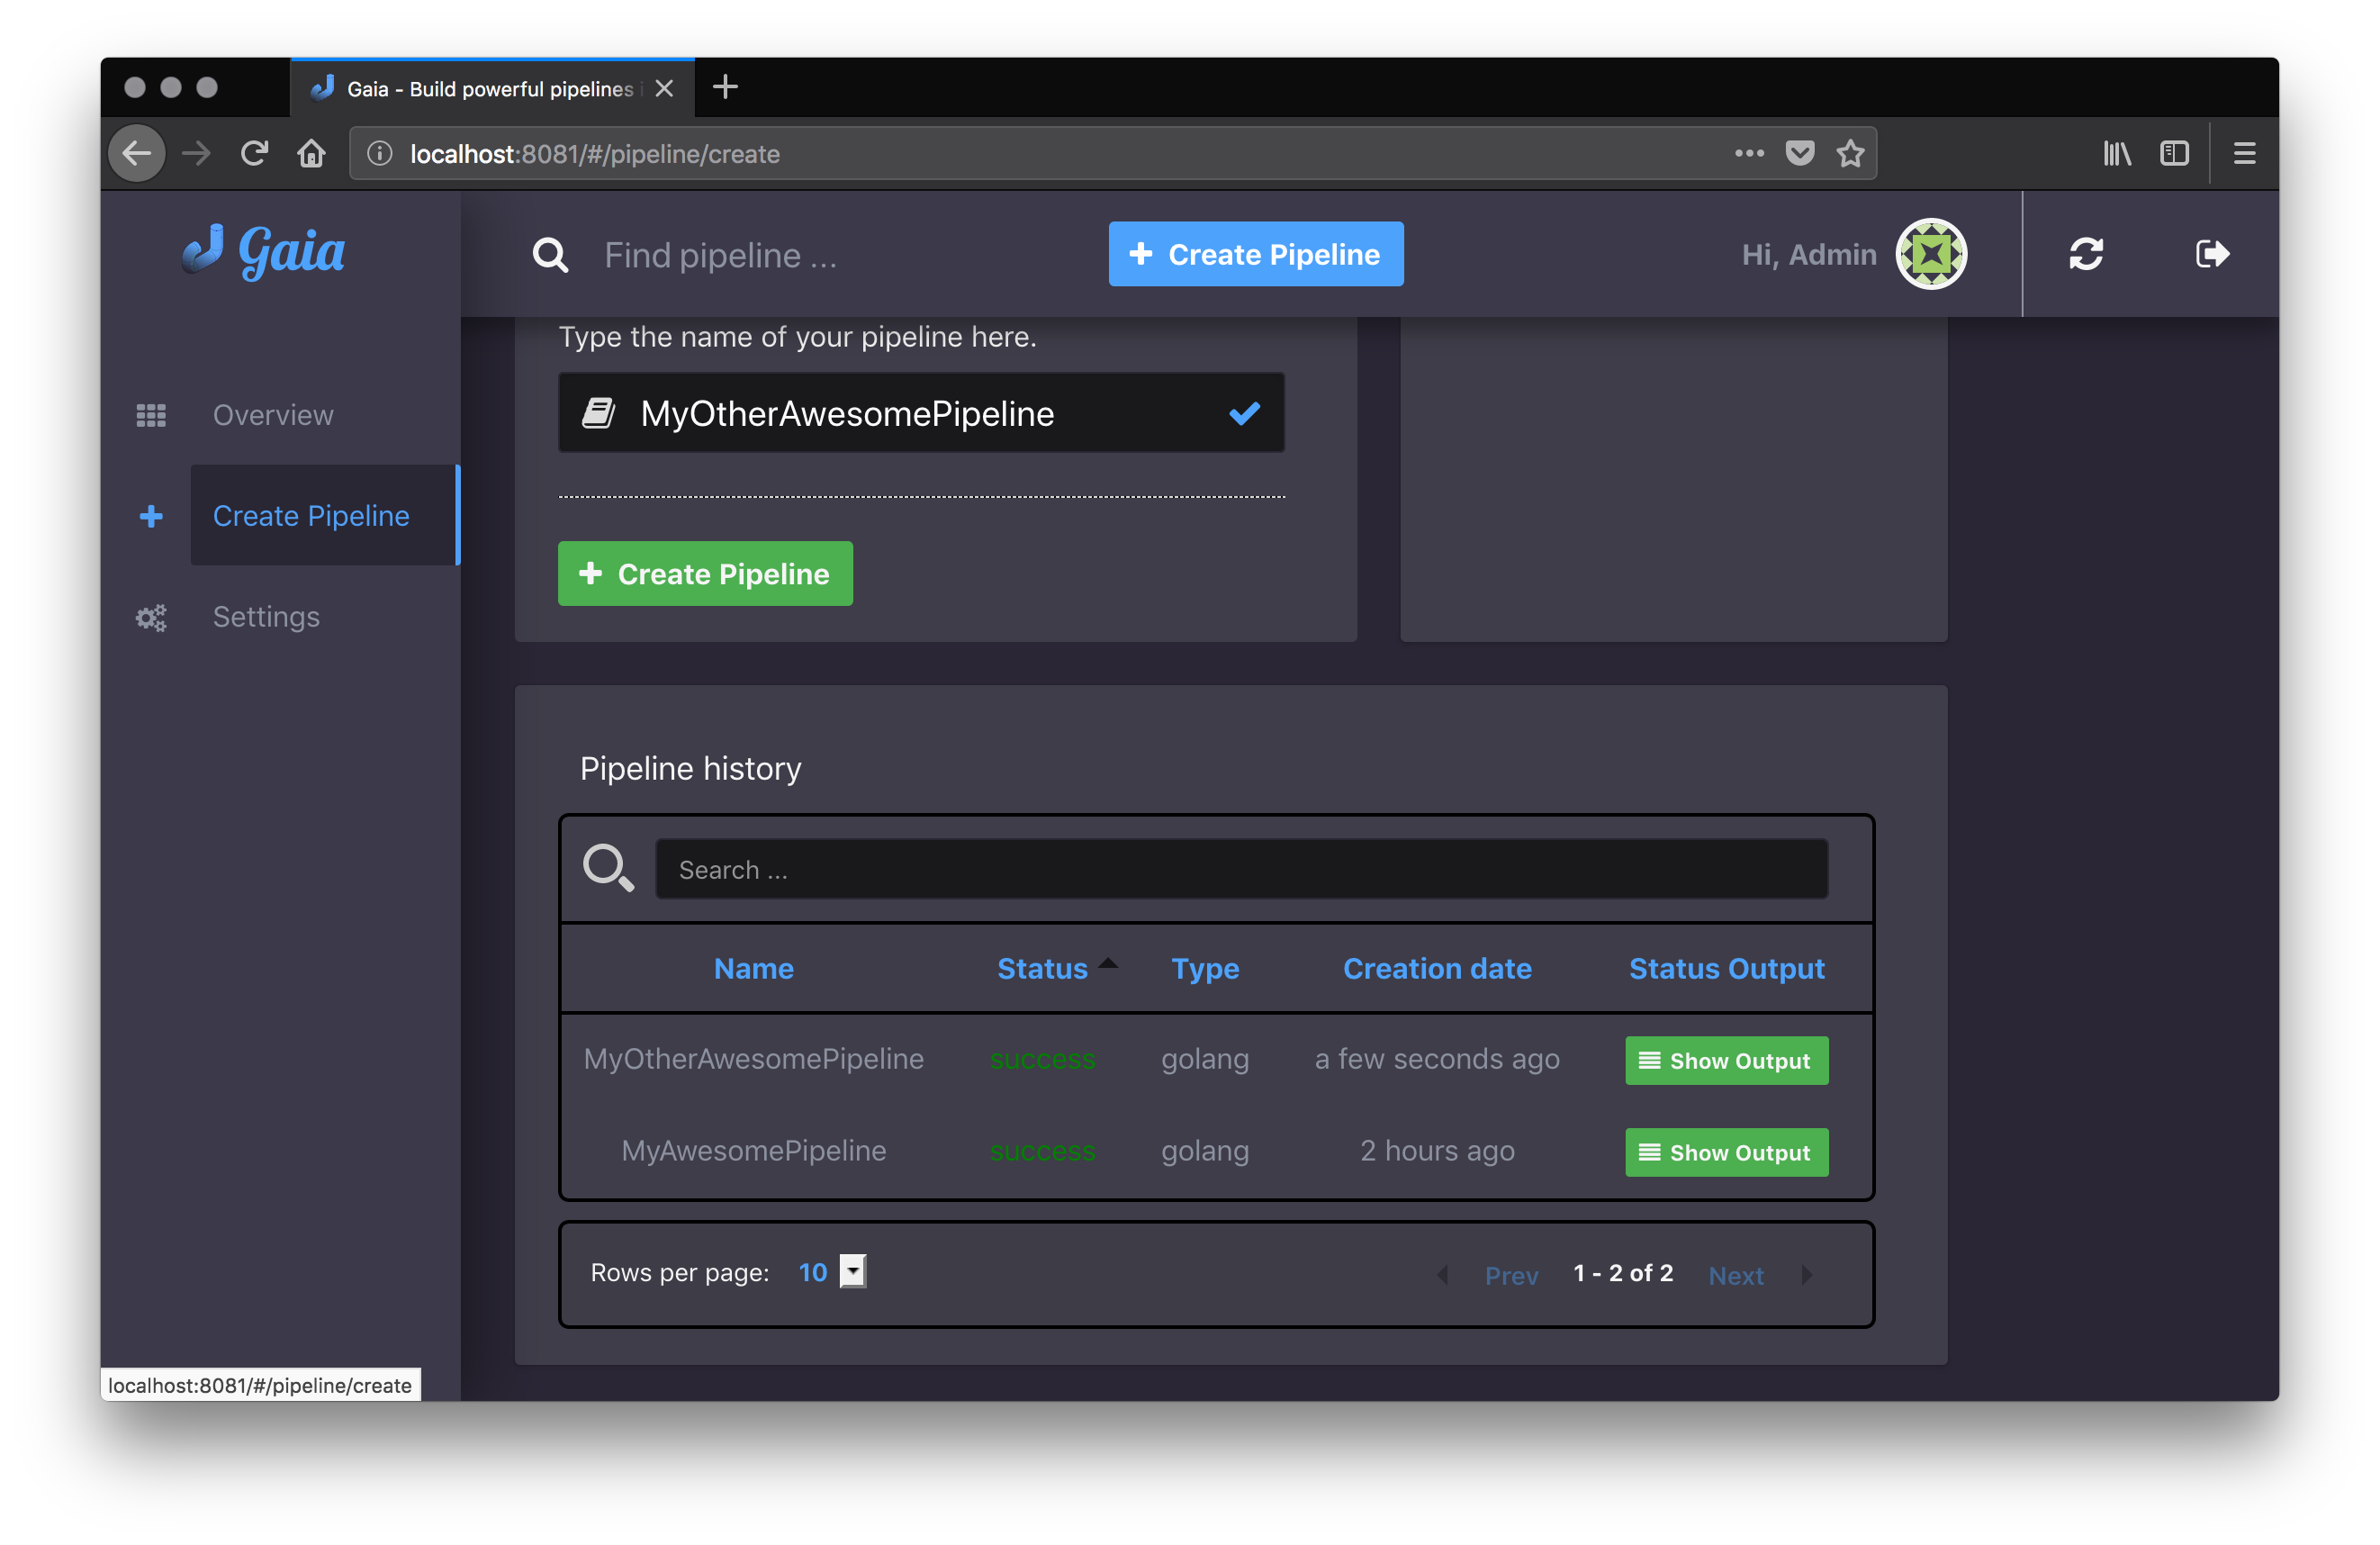Click the green Create Pipeline button
Image resolution: width=2380 pixels, height=1545 pixels.
705,573
